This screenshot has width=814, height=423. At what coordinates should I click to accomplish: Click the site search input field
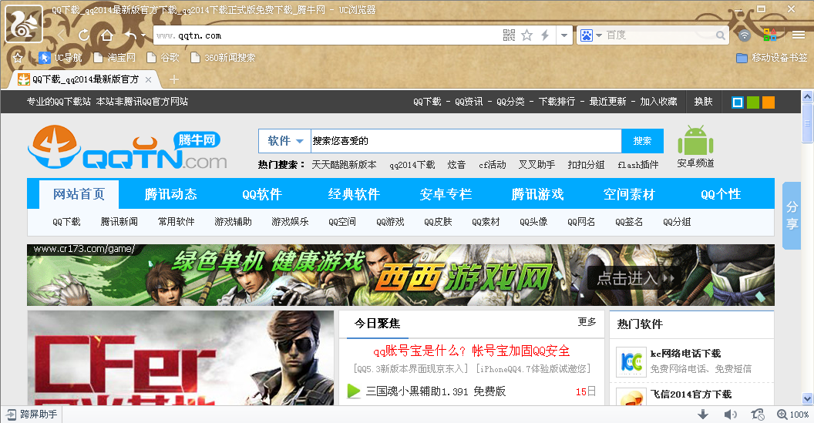tap(466, 141)
